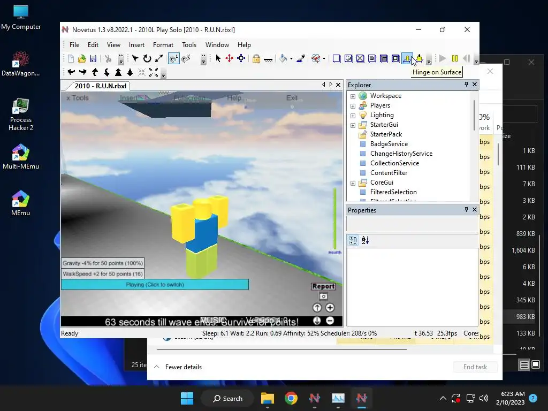Image resolution: width=548 pixels, height=411 pixels.
Task: Click the camera pan right arrow
Action: coord(83,72)
